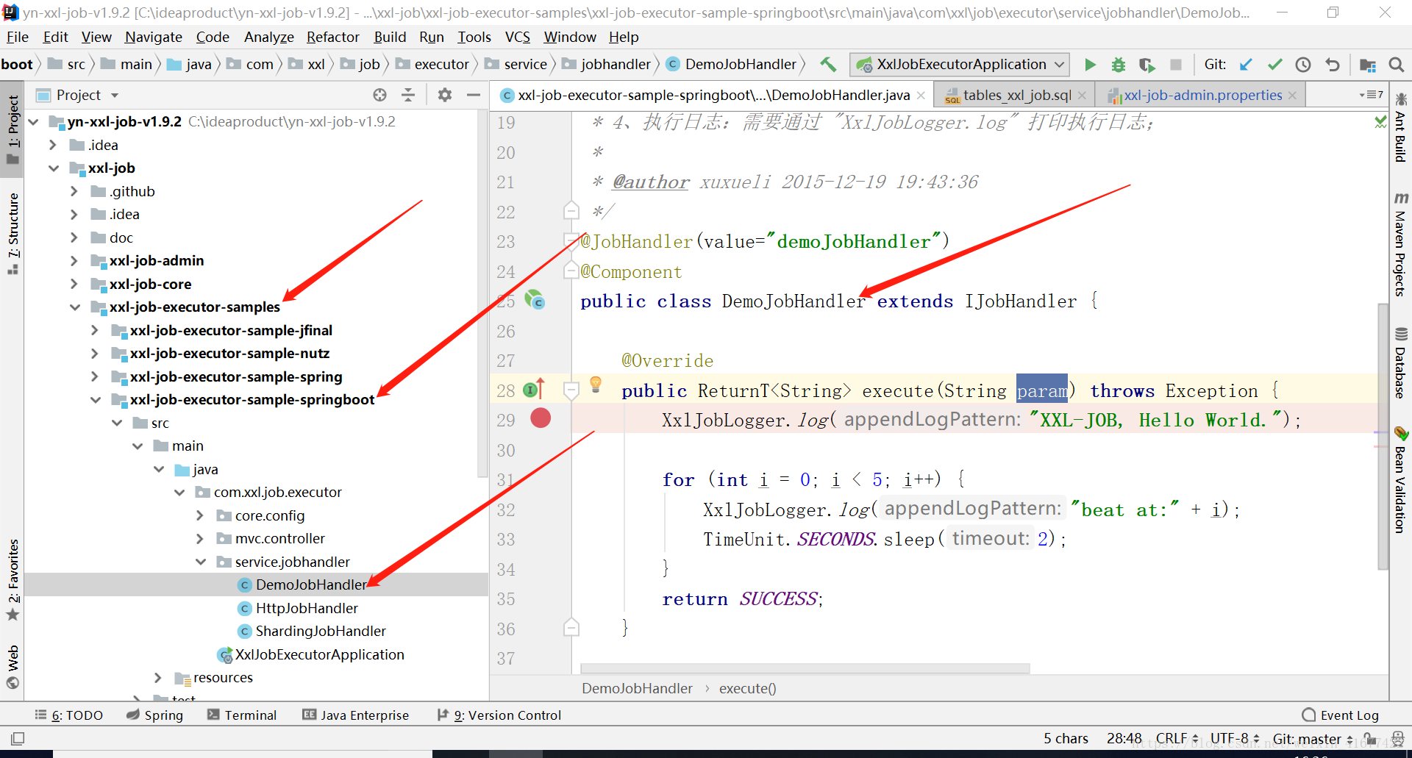Viewport: 1412px width, 758px height.
Task: Revert changes with the undo arrow icon
Action: point(1333,65)
